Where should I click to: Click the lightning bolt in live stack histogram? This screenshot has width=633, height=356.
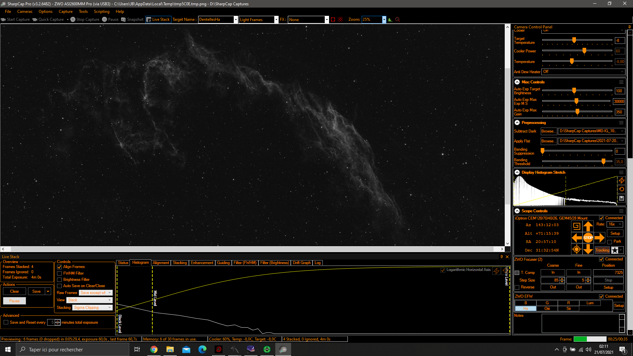[x=496, y=271]
